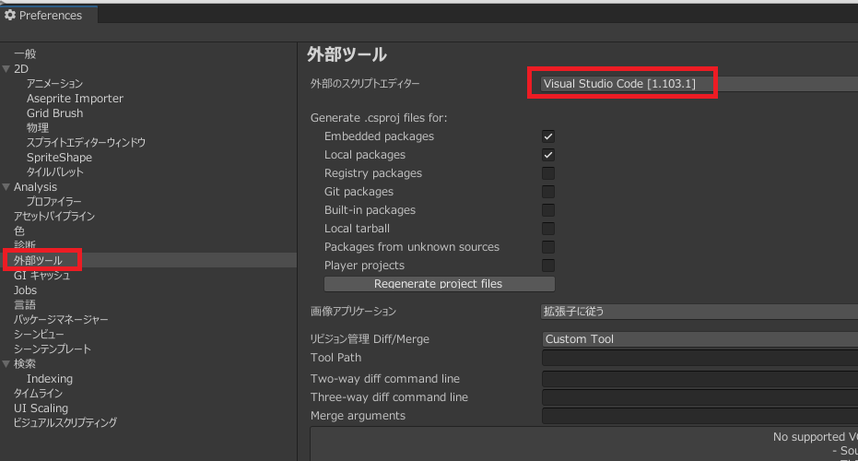Viewport: 858px width, 461px height.
Task: Select SpriteShape settings
Action: (x=59, y=158)
